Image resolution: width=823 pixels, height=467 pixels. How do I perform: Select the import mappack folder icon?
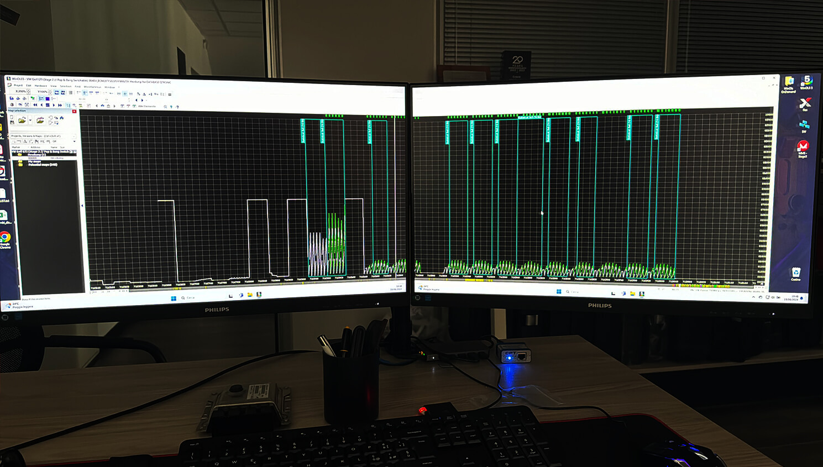pos(40,122)
